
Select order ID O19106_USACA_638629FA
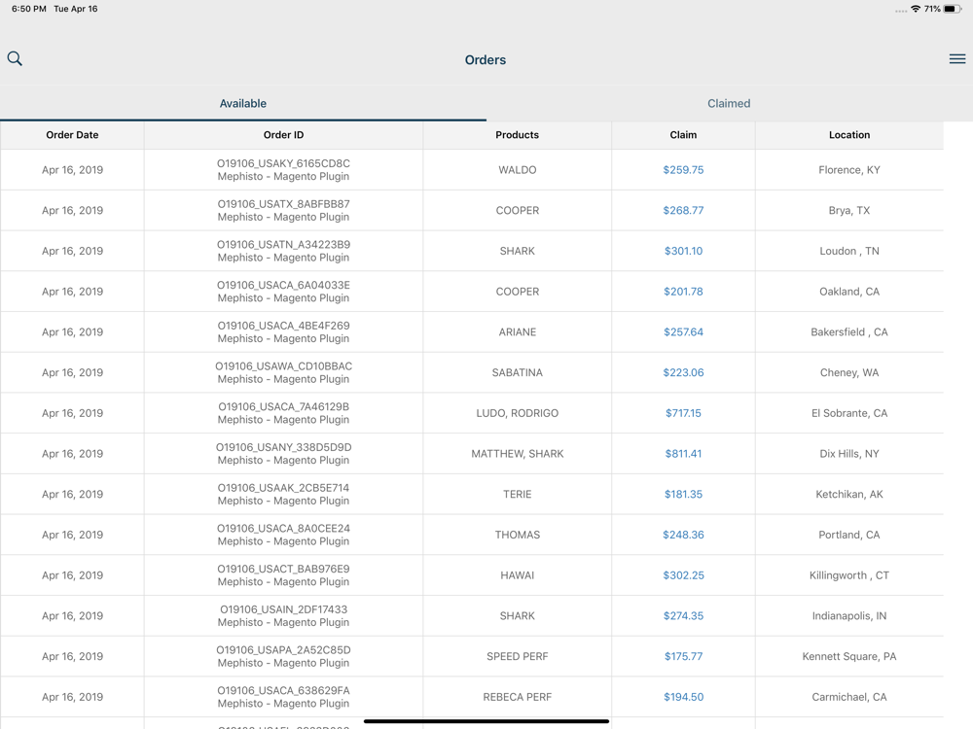pos(283,690)
